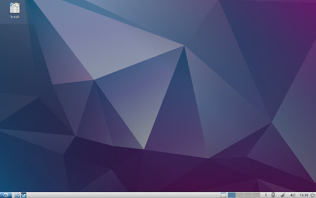Open the network signal tray icon
316x198 pixels.
[x=283, y=195]
